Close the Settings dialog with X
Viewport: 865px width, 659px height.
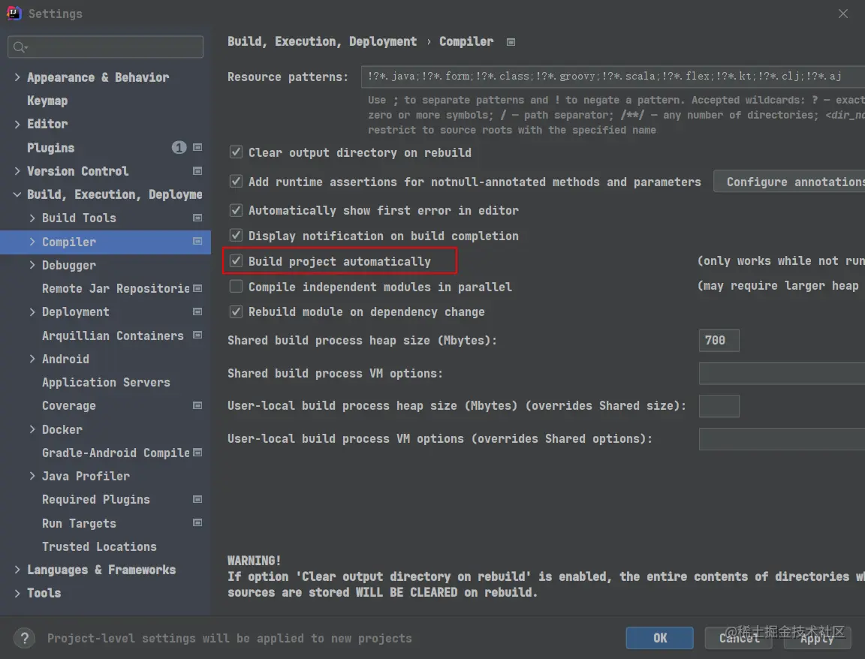coord(843,14)
